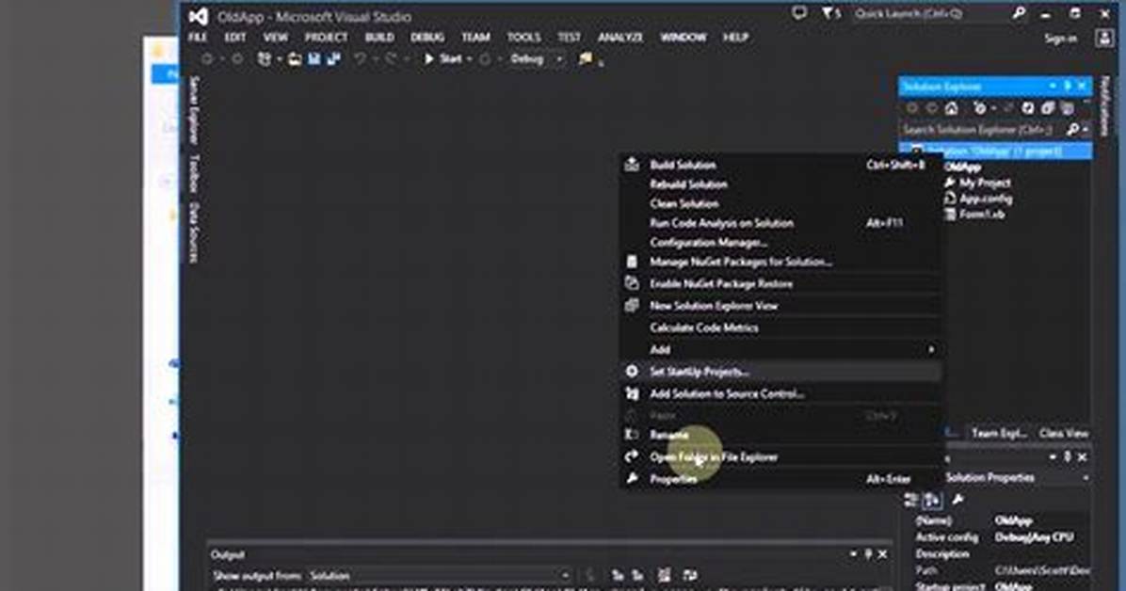The height and width of the screenshot is (591, 1126).
Task: Open the Show output from dropdown
Action: (x=441, y=575)
